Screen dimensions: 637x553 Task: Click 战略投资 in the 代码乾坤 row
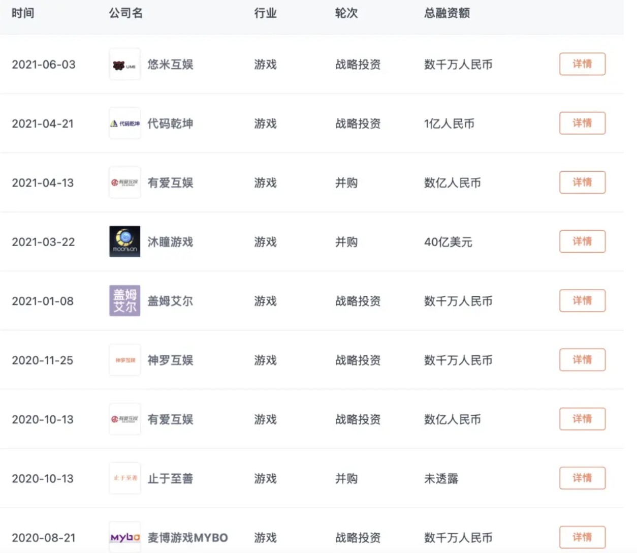[x=358, y=124]
